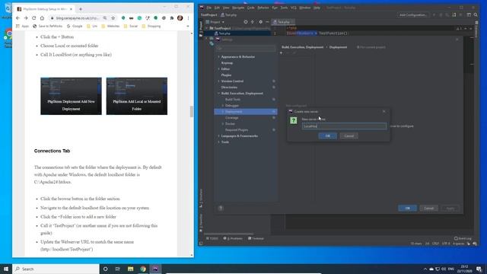Expand Version Control settings category

(x=218, y=81)
